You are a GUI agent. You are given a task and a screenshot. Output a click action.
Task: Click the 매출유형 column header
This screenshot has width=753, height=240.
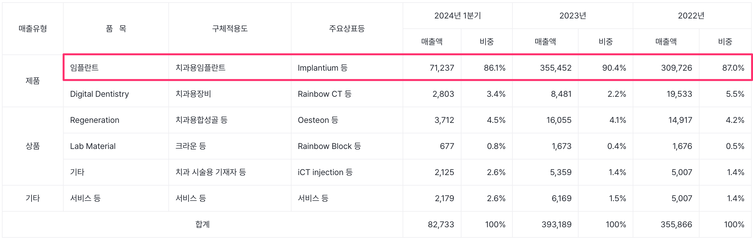pyautogui.click(x=33, y=29)
